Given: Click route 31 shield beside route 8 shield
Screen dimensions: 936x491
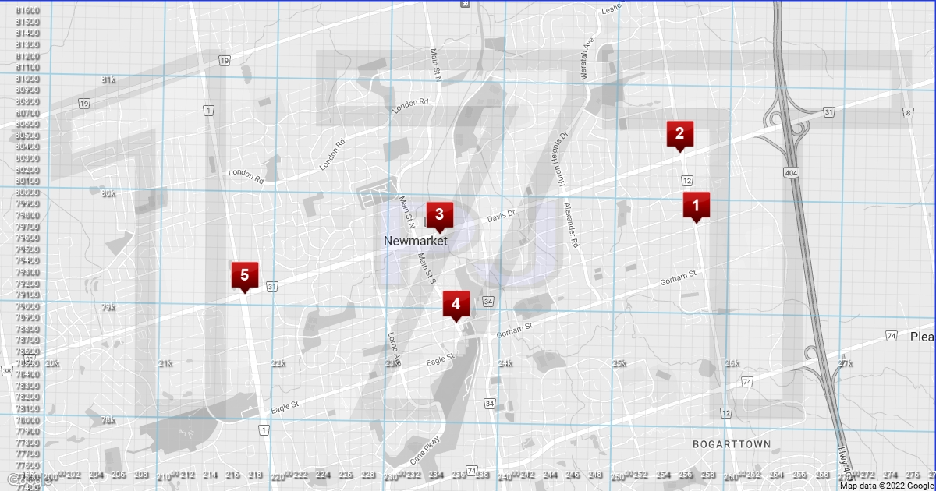Looking at the screenshot, I should 829,113.
